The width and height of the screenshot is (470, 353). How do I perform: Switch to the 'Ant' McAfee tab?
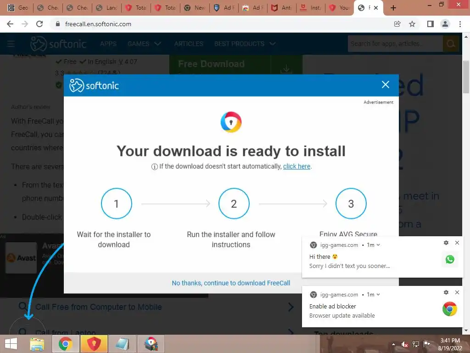tap(282, 8)
